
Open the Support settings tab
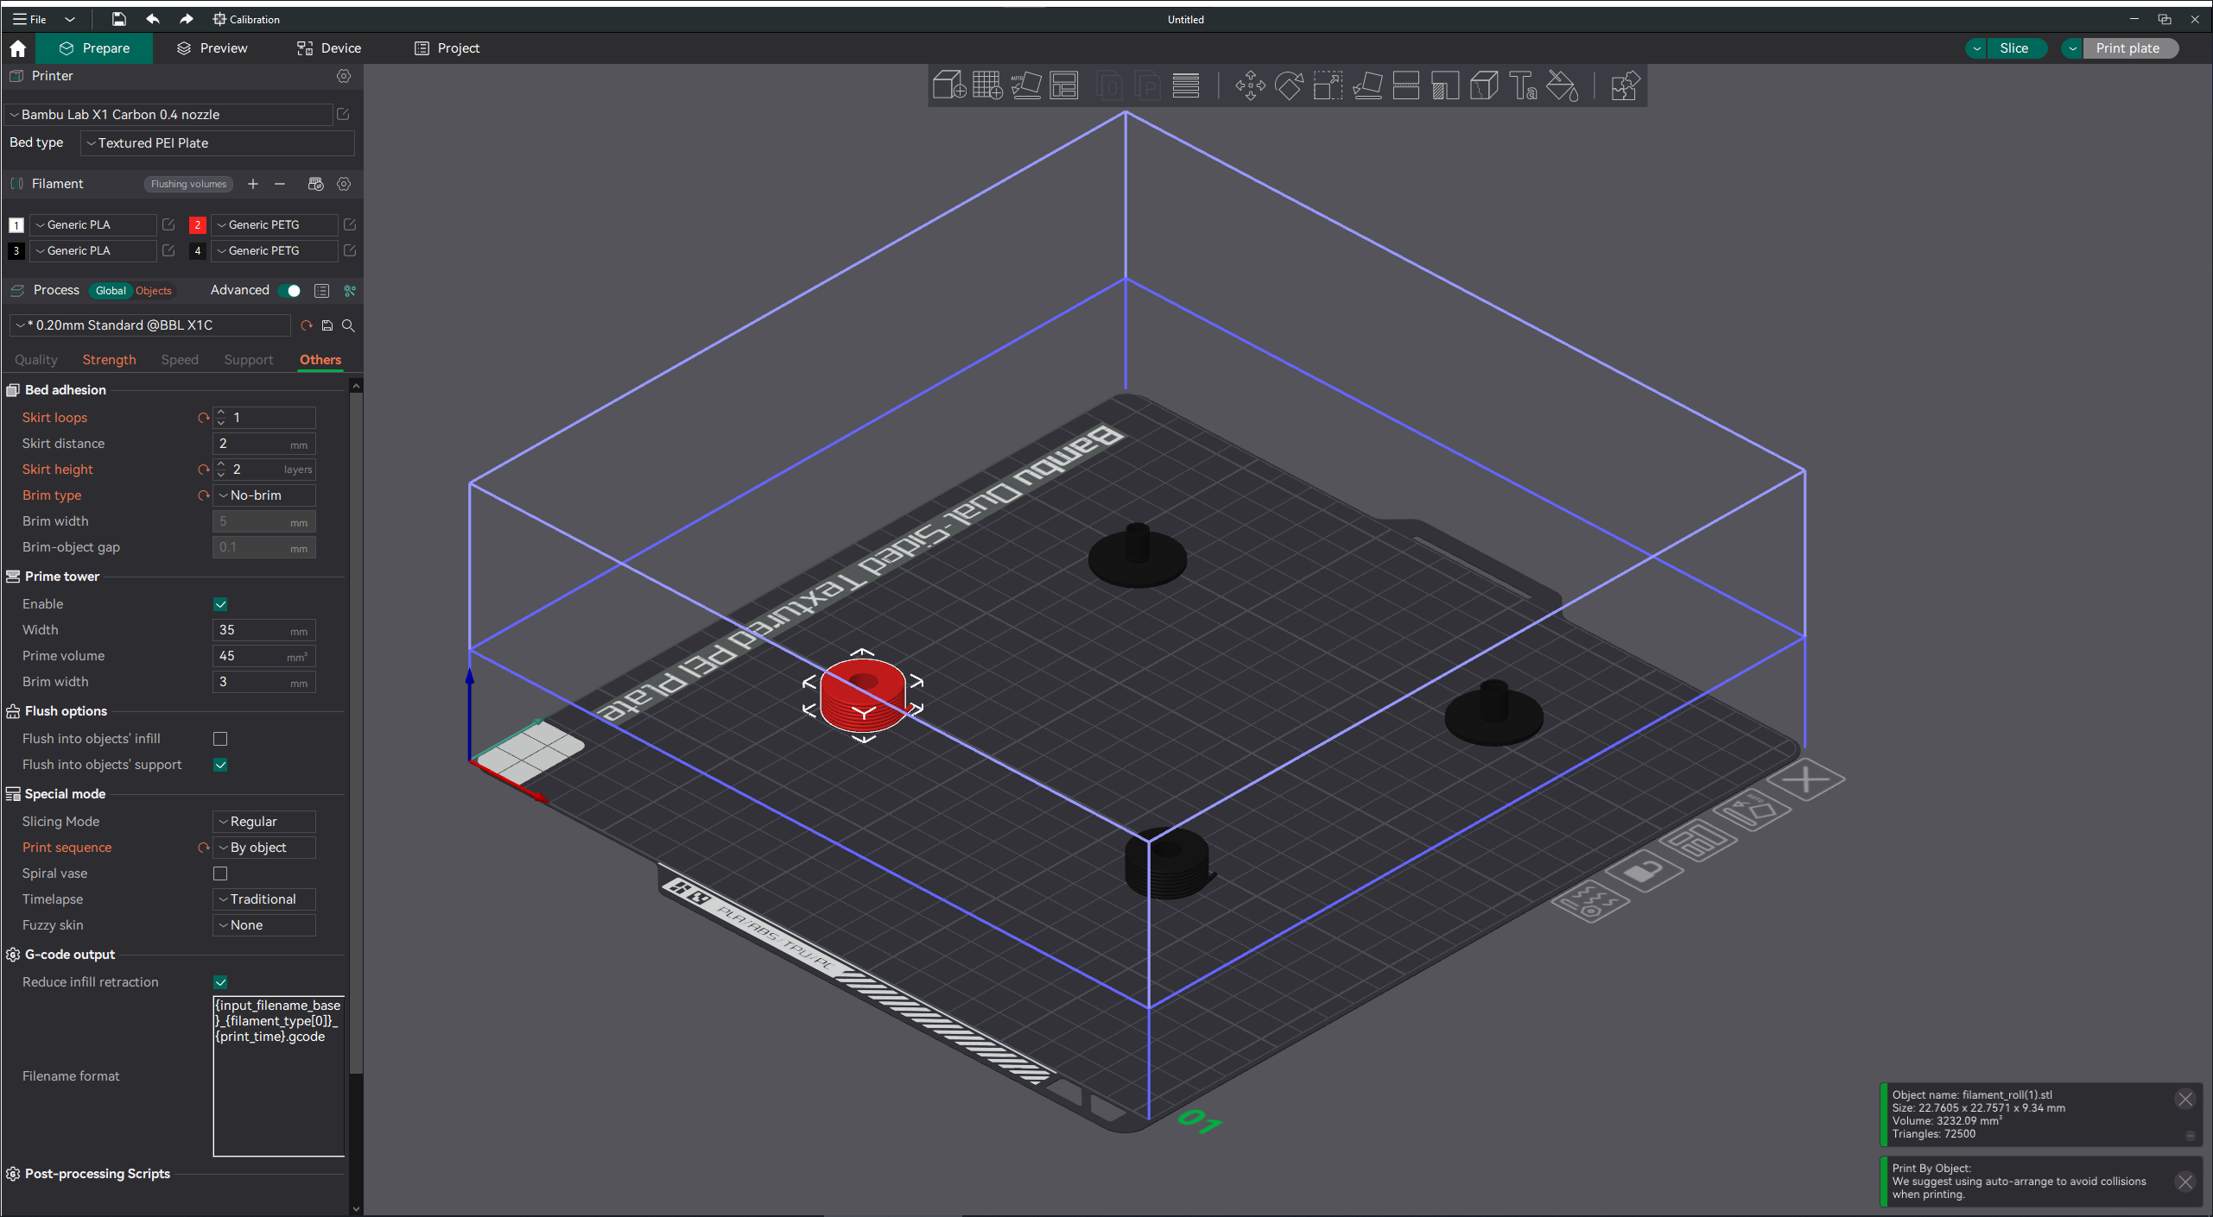(x=248, y=360)
